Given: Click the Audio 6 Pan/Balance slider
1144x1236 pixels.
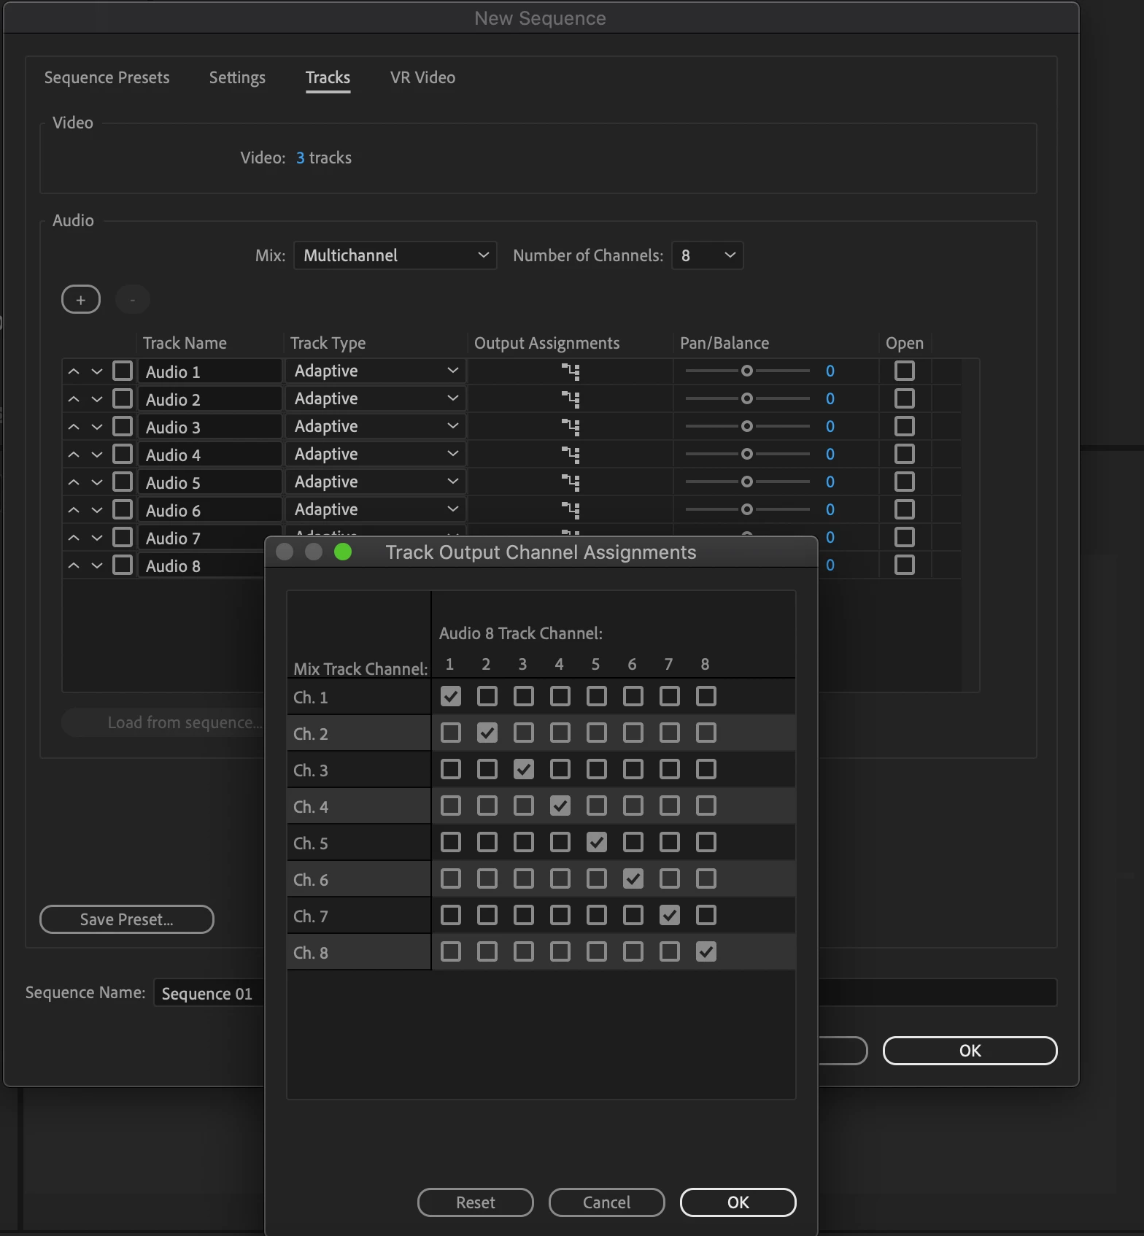Looking at the screenshot, I should [747, 509].
